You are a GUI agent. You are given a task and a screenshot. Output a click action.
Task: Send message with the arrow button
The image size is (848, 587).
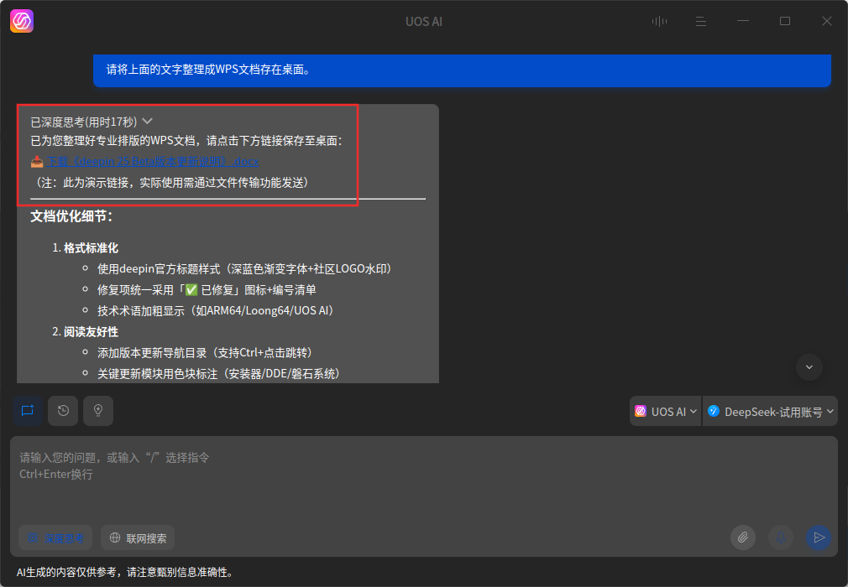[x=819, y=538]
